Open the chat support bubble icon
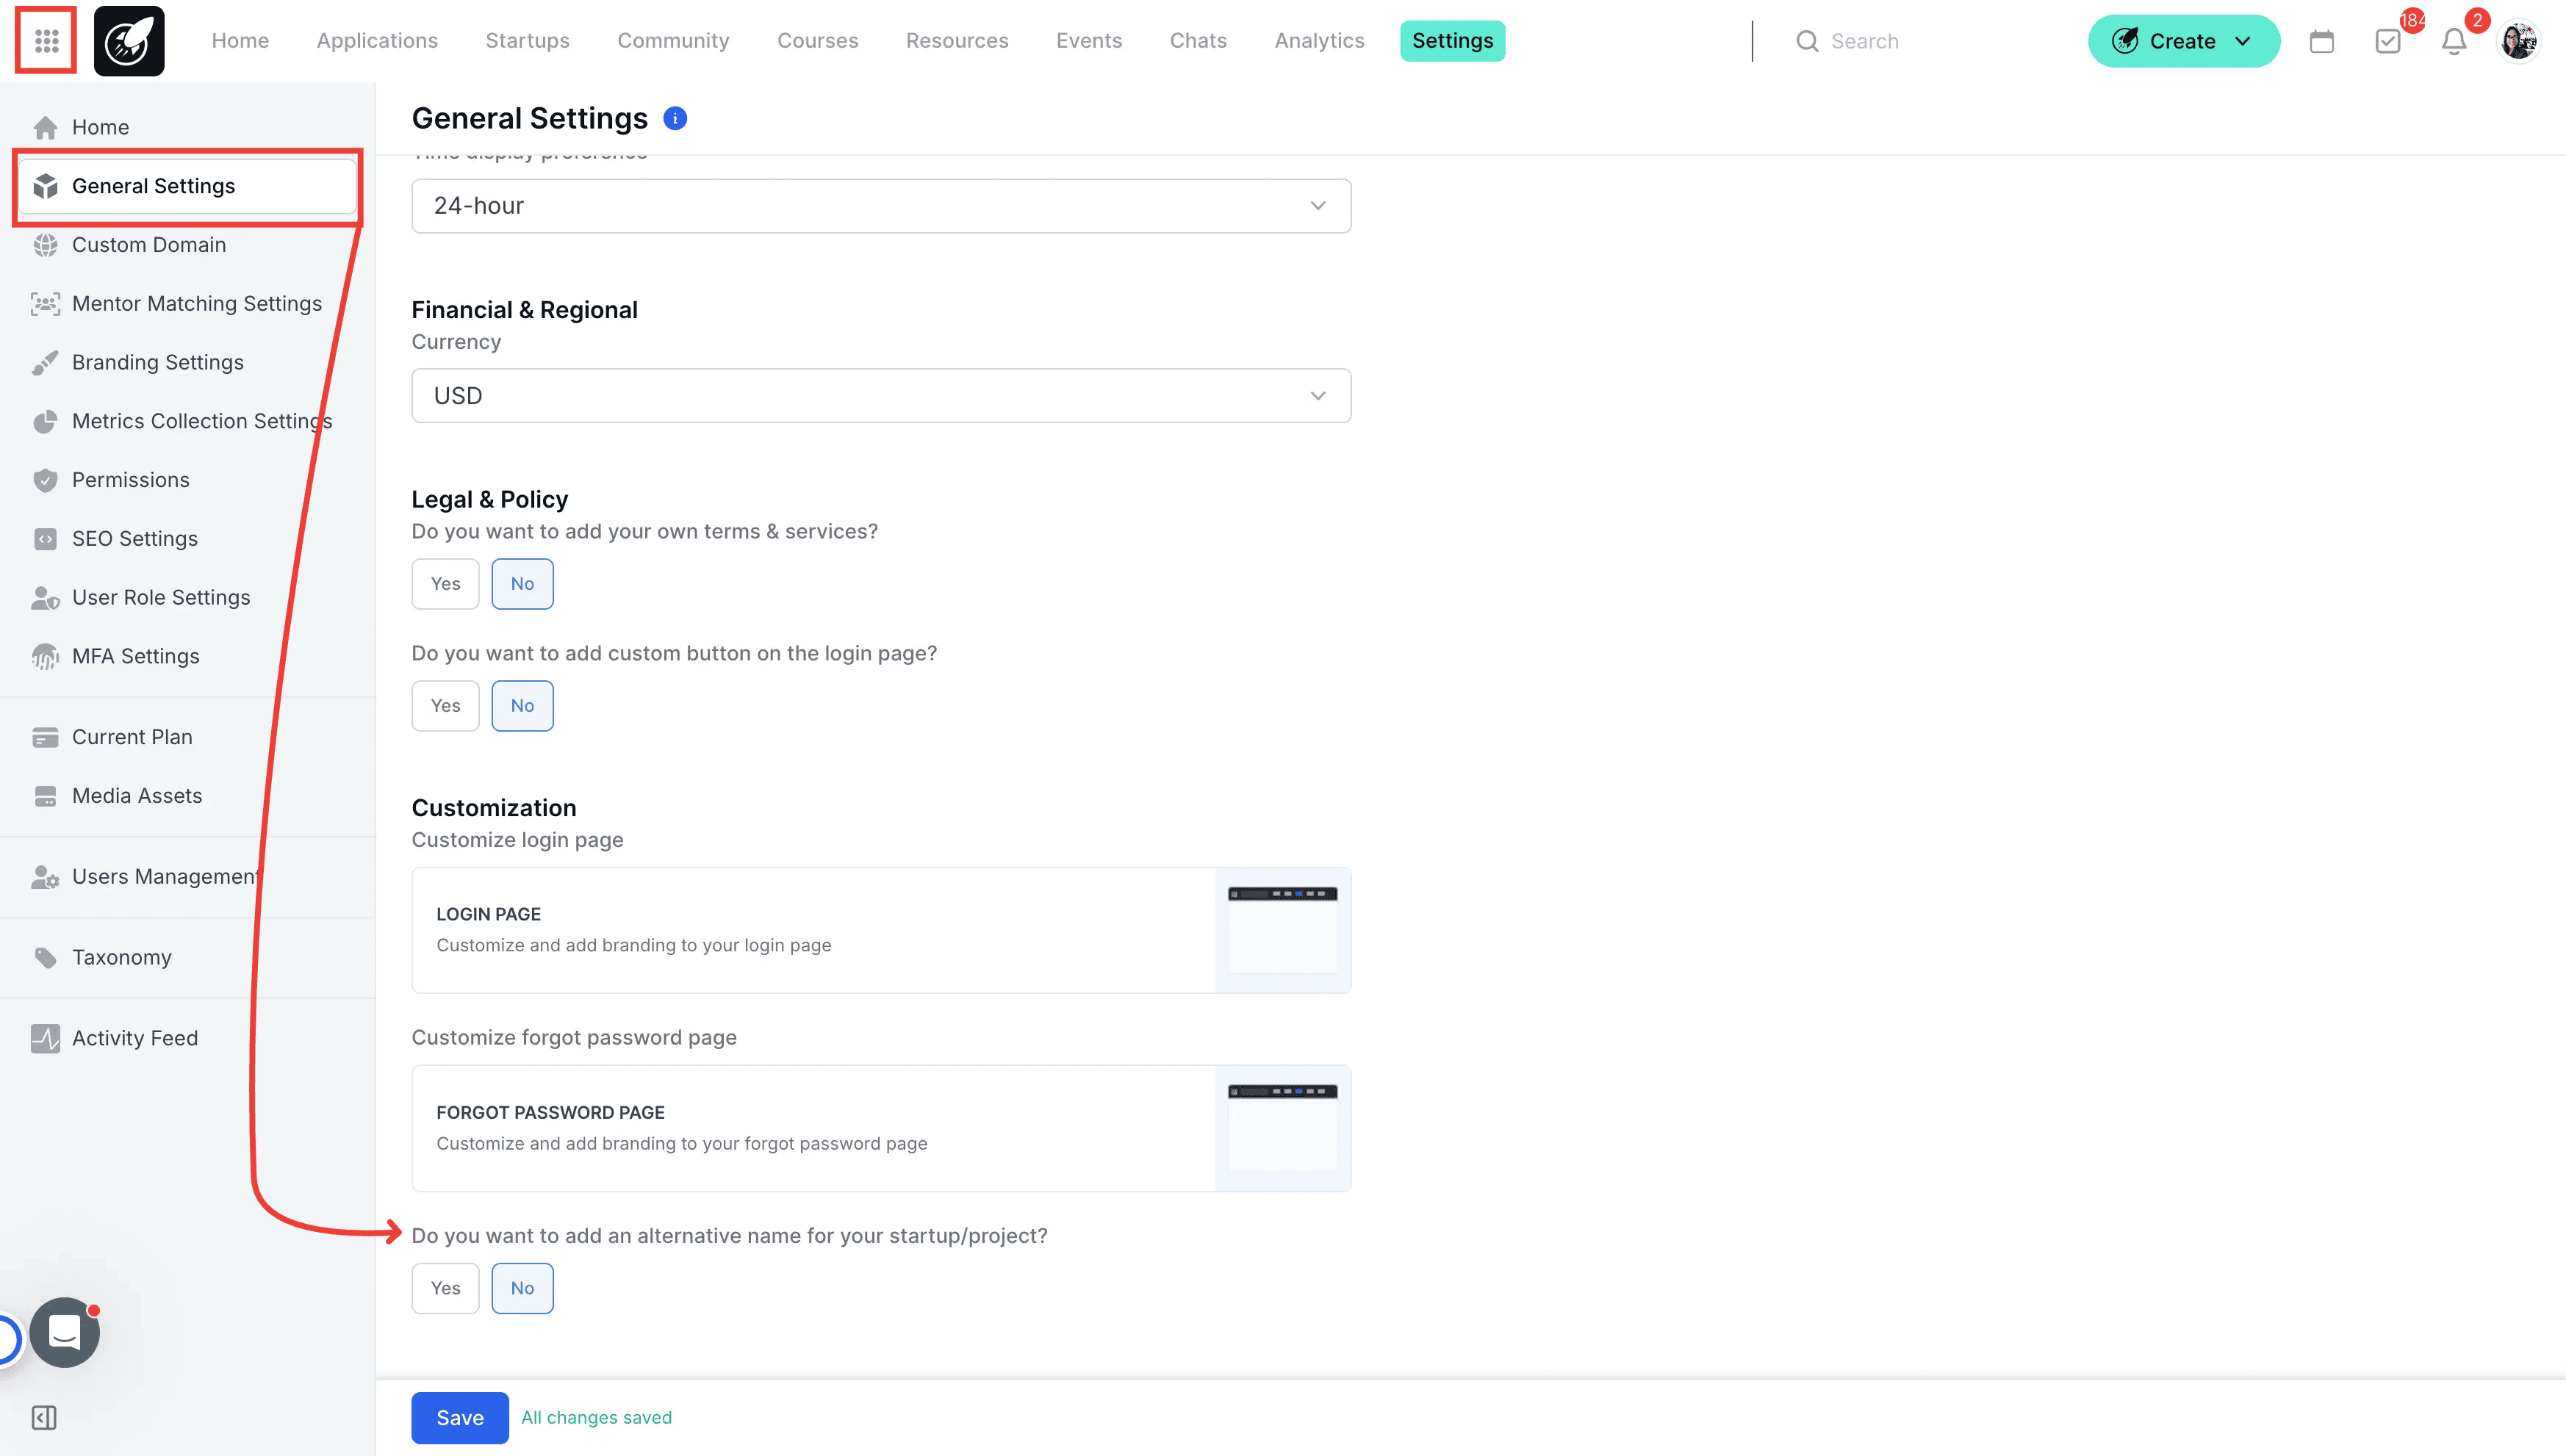 pos(65,1332)
